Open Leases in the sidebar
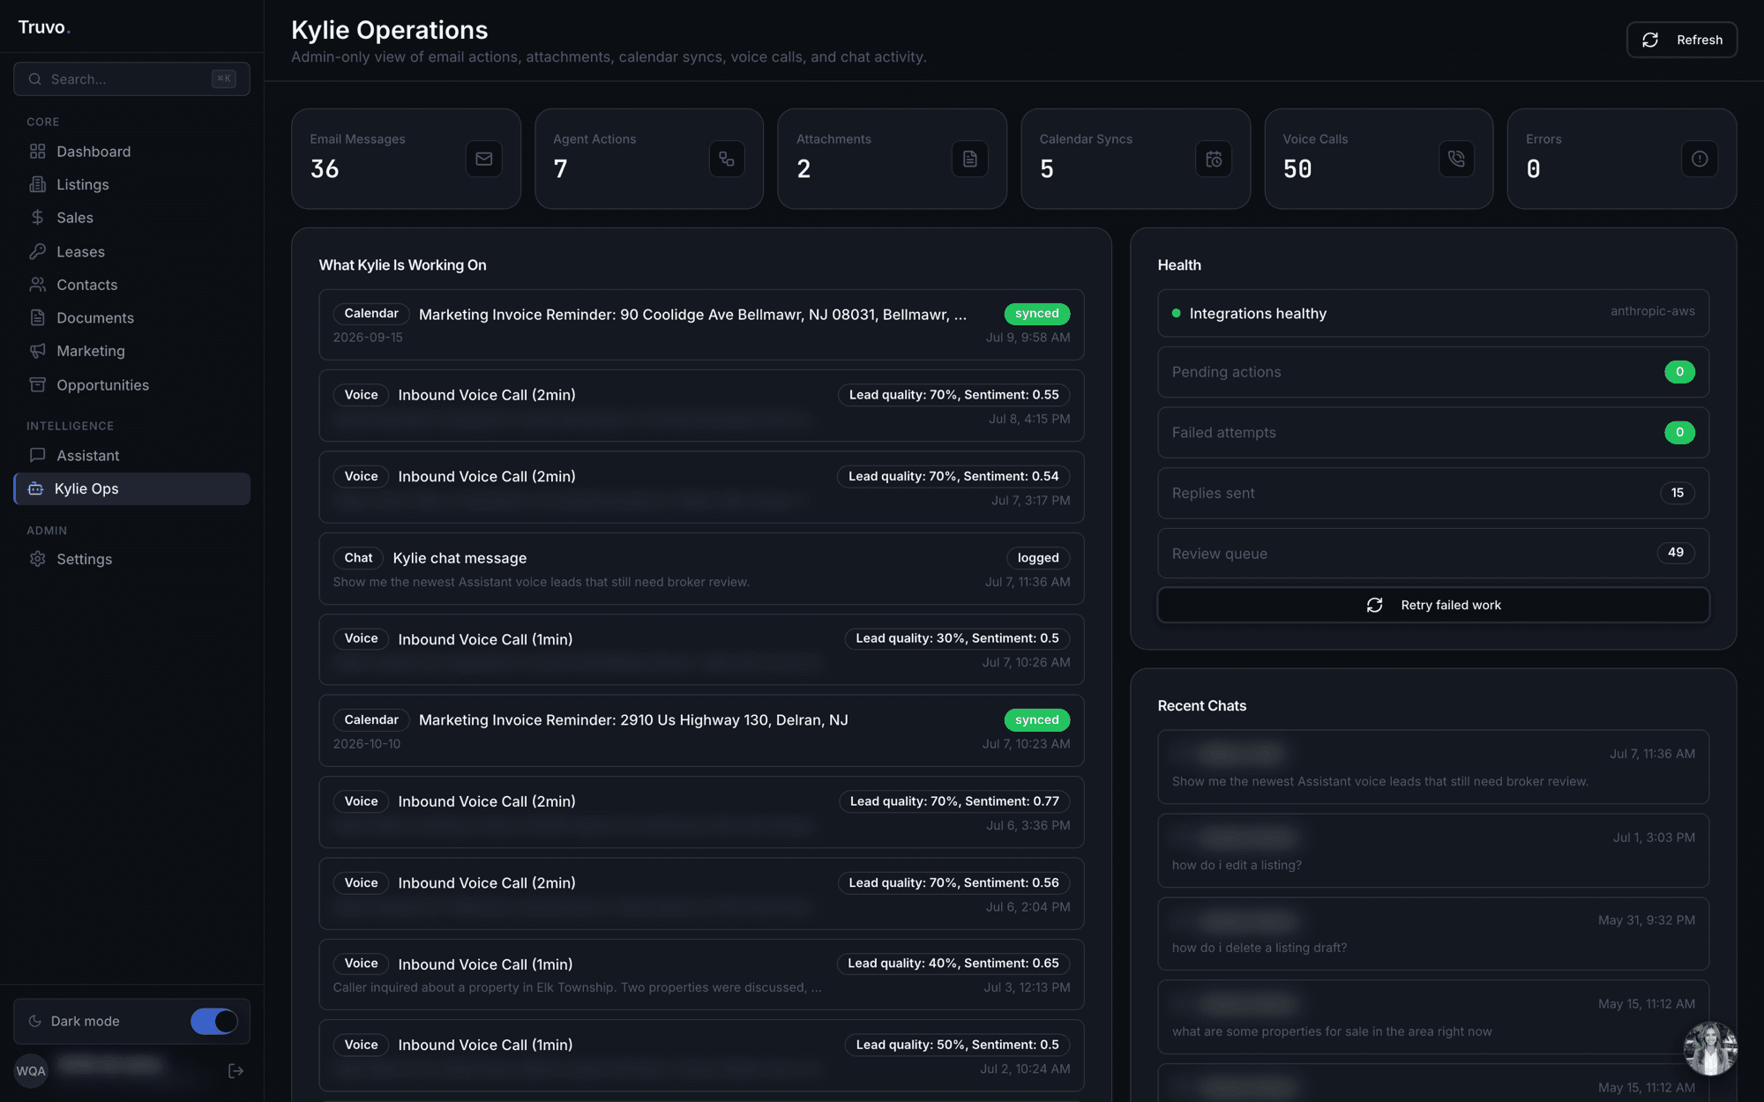 pos(131,251)
